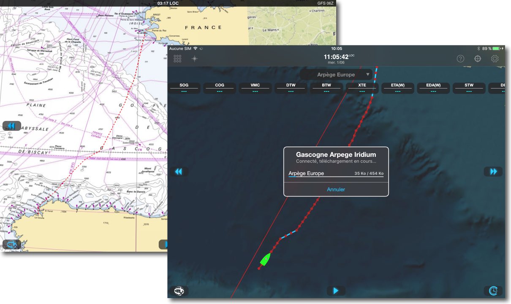This screenshot has height=304, width=511.
Task: Expand the Arpège Europe dropdown
Action: coord(336,75)
